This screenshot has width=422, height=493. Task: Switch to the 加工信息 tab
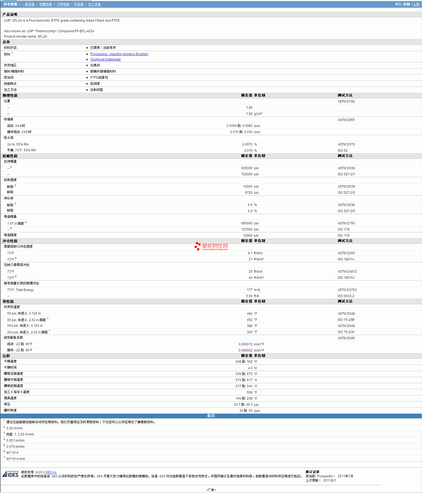coord(94,4)
